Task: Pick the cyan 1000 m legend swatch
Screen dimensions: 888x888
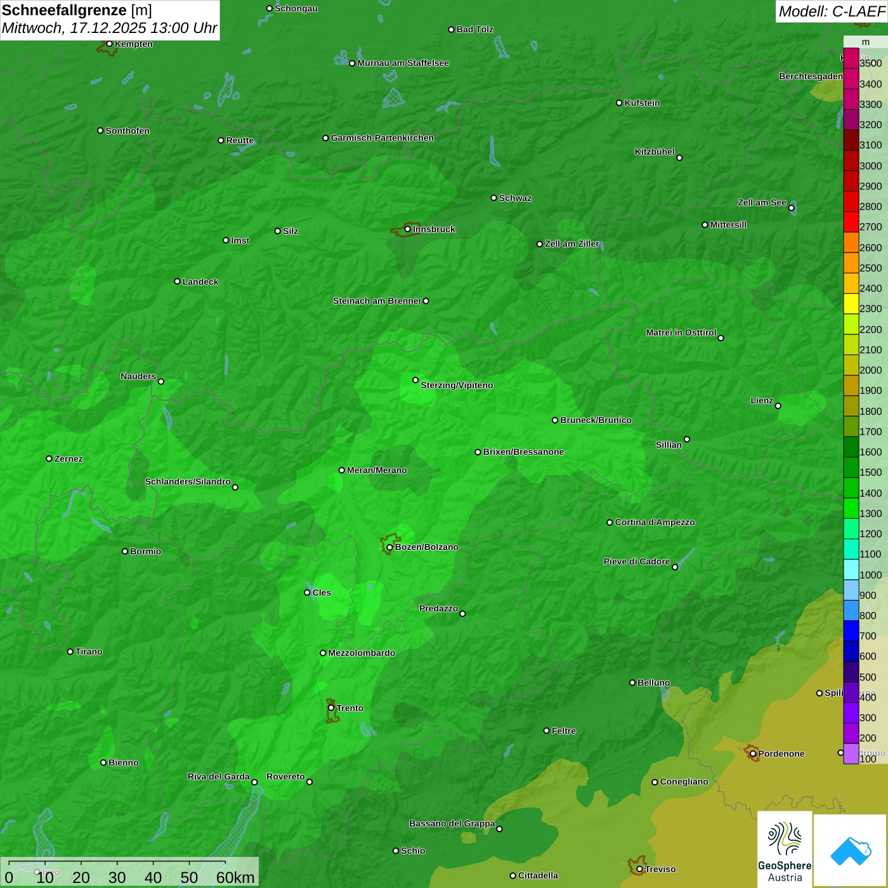Action: (851, 570)
